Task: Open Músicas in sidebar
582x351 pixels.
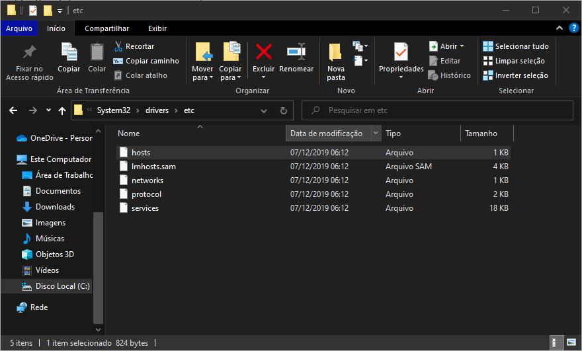Action: pos(43,239)
